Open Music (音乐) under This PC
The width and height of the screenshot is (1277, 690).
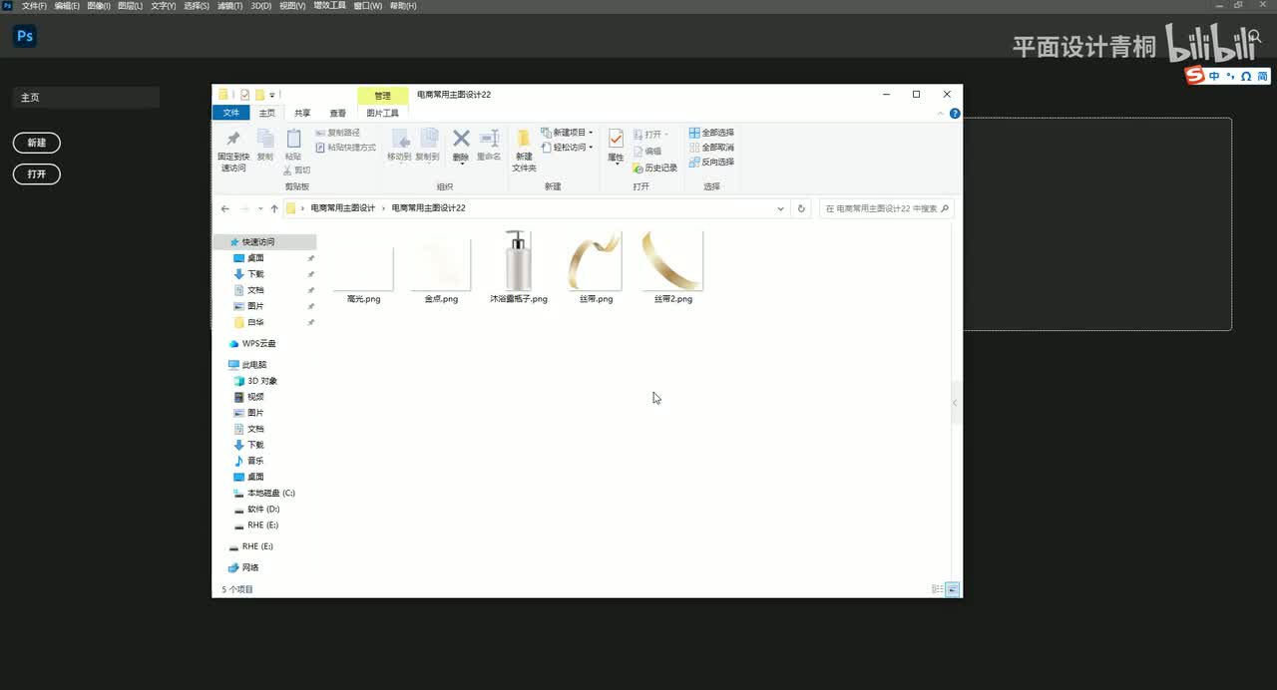[x=255, y=461]
